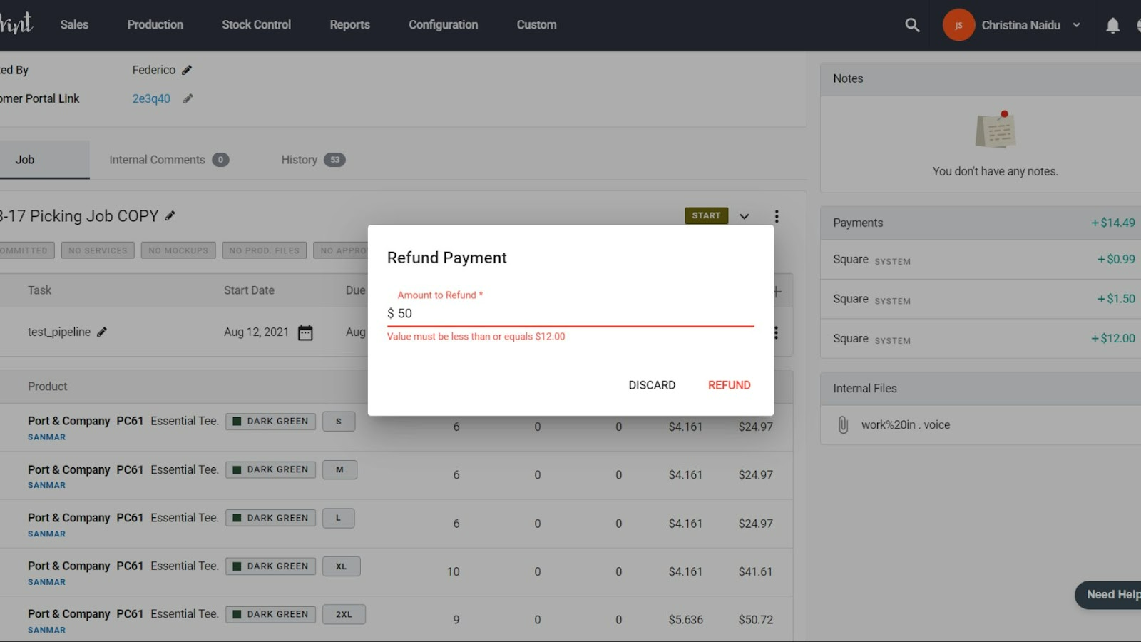1141x642 pixels.
Task: Switch to Internal Comments tab
Action: coord(169,160)
